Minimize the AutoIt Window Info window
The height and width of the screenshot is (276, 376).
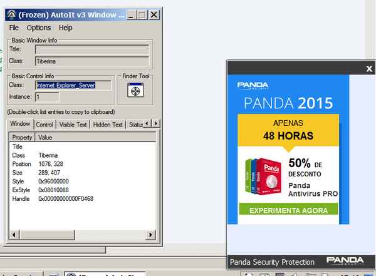tap(131, 15)
